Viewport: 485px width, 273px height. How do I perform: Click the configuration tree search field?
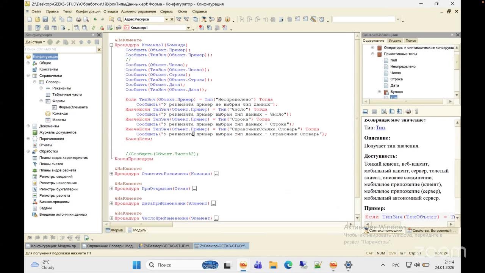61,49
